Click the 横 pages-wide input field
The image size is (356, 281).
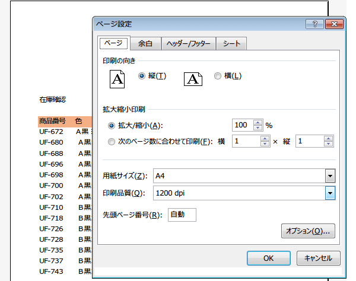pyautogui.click(x=246, y=141)
